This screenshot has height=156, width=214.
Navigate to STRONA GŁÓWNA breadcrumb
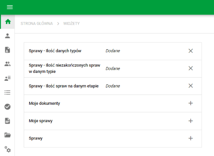tap(37, 24)
